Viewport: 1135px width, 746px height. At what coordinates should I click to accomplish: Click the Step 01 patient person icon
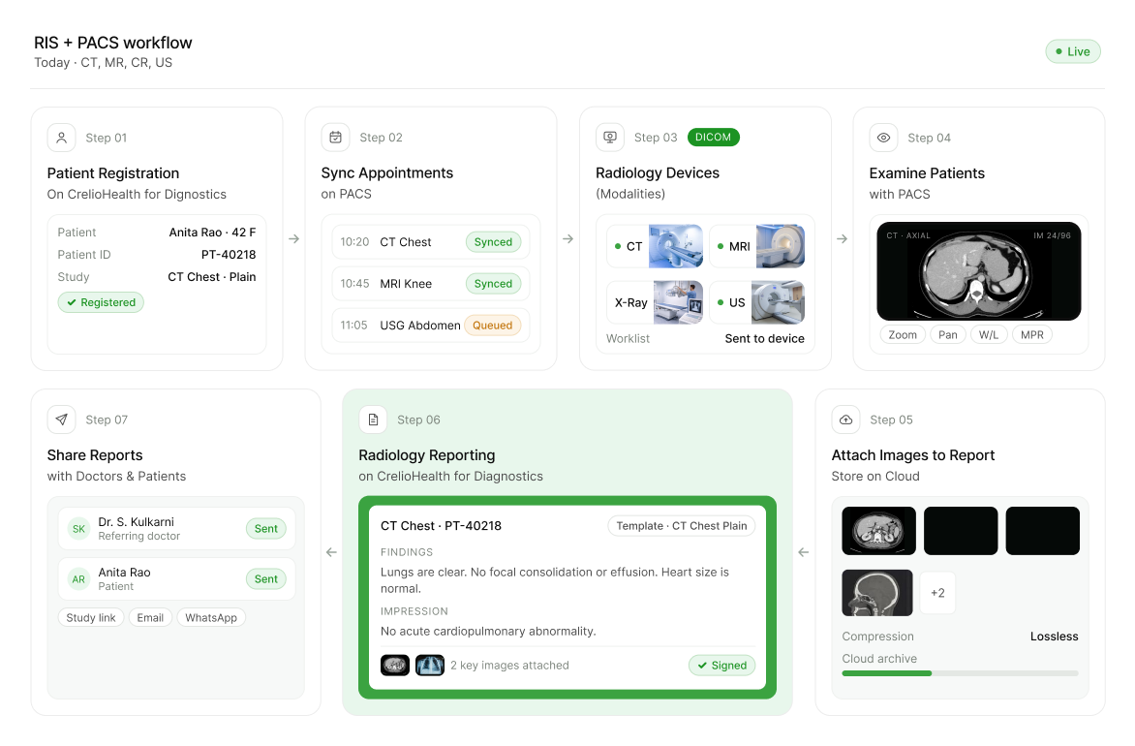coord(62,138)
